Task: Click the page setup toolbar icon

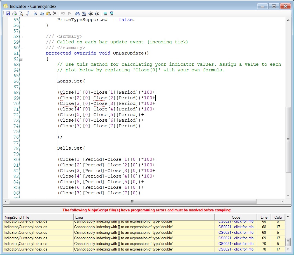Action: point(27,13)
